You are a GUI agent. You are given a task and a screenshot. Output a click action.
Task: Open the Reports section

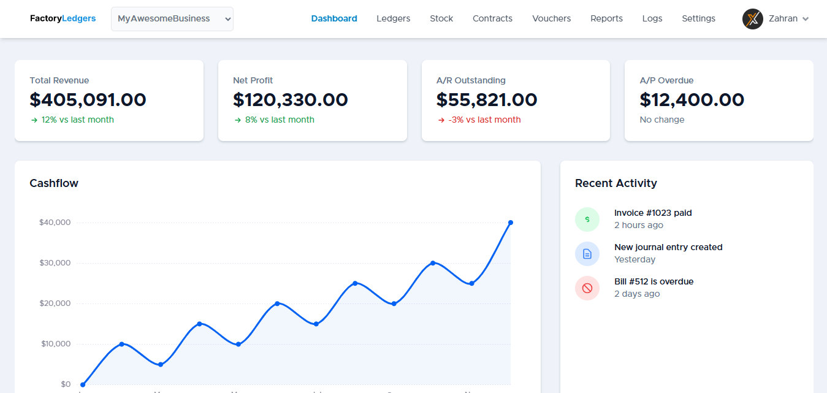tap(606, 18)
